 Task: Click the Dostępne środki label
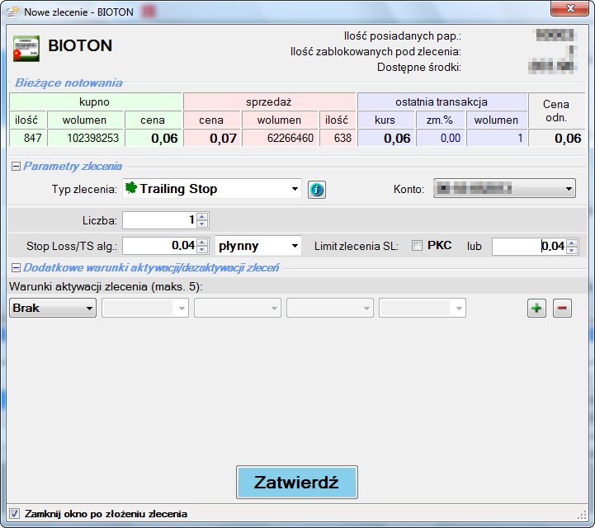(419, 68)
